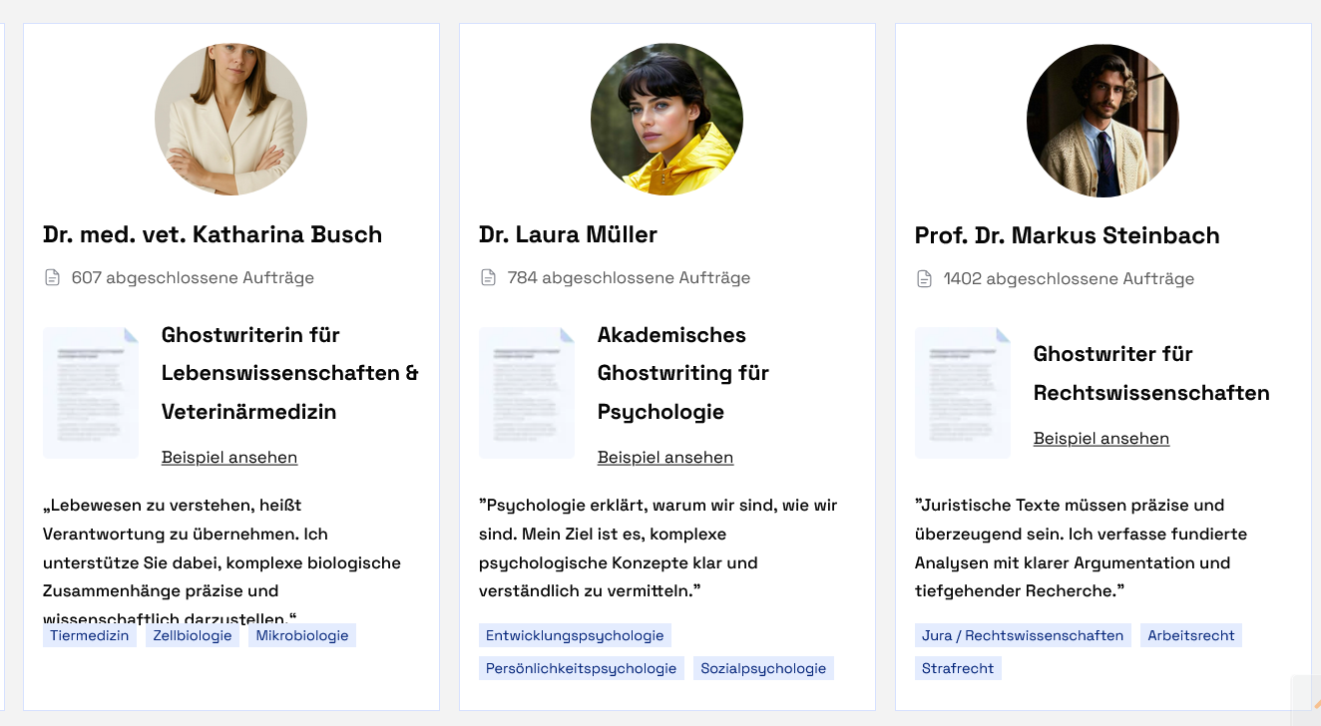Click "Beispiel ansehen" under Rechtswissenschaften ghostwriter
The width and height of the screenshot is (1321, 726).
[x=1101, y=438]
